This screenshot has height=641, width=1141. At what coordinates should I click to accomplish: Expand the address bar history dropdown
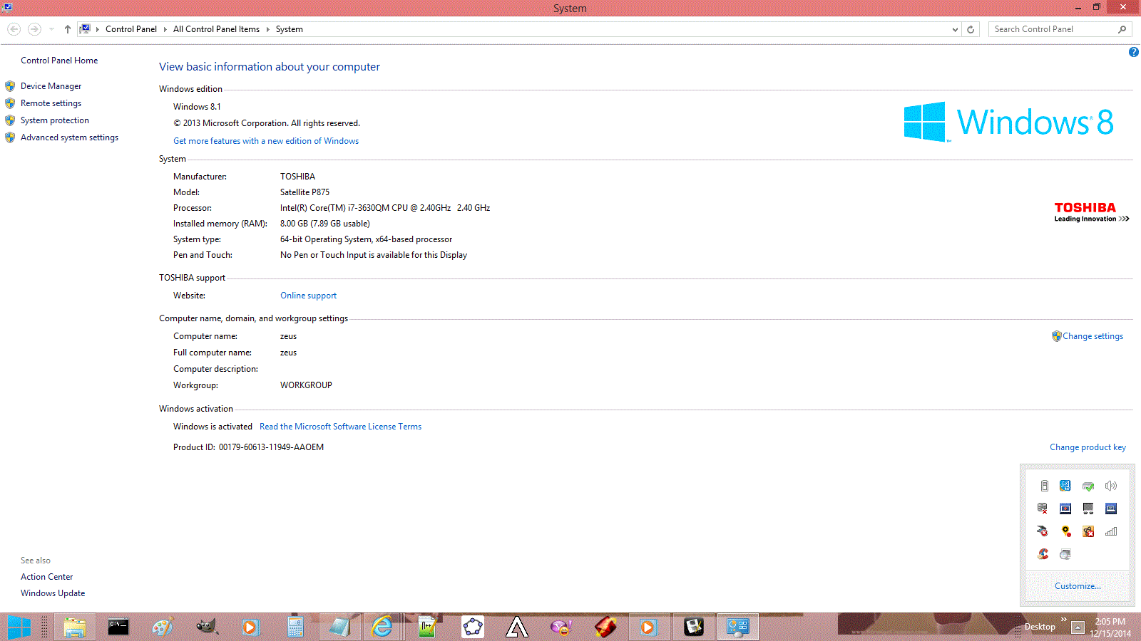[955, 29]
